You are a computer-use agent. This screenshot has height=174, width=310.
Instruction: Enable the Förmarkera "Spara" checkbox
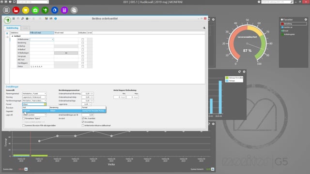coord(24,118)
